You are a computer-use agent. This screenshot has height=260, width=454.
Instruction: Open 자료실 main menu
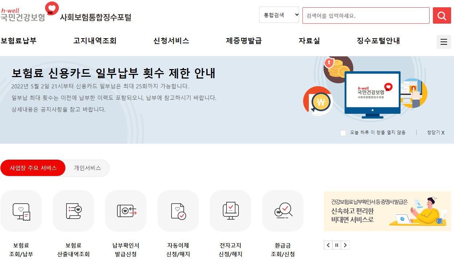coord(309,41)
